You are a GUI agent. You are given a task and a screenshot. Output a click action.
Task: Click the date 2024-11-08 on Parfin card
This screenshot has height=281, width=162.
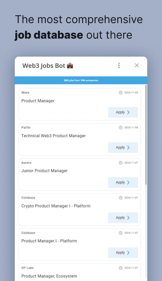coord(131,128)
